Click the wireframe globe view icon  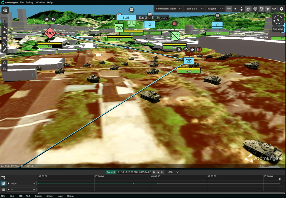click(x=255, y=9)
